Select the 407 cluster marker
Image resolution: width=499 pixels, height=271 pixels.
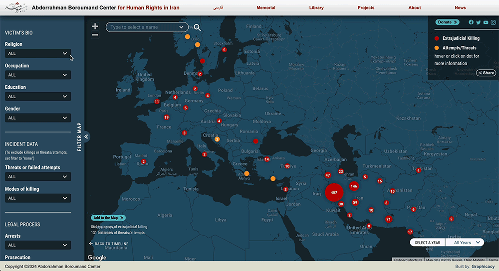pyautogui.click(x=334, y=192)
